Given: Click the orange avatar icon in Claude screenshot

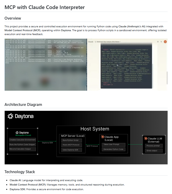Looking at the screenshot, I should tap(165, 42).
